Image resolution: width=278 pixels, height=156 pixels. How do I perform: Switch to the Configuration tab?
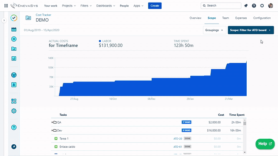(x=262, y=18)
